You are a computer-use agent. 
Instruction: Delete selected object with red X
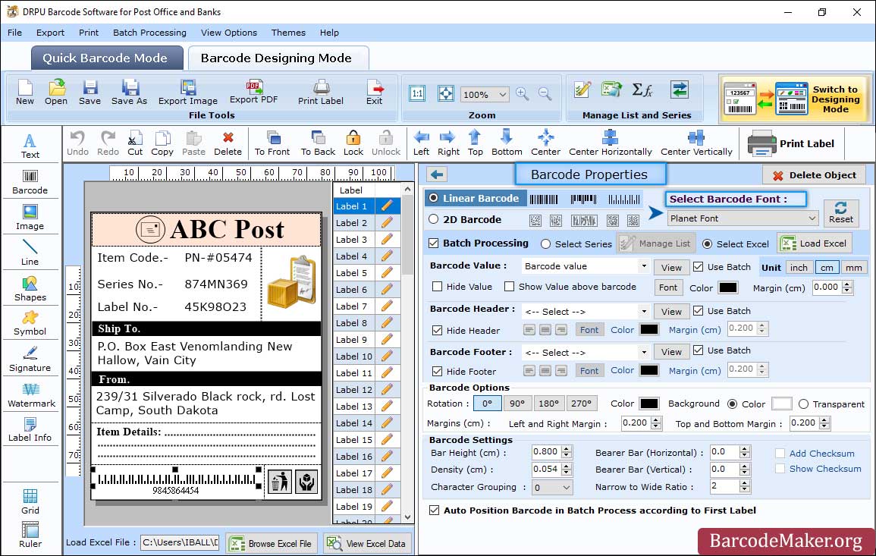tap(228, 143)
